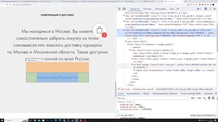The image size is (218, 122).
Task: Switch to the Элементы tab
Action: coord(135,9)
